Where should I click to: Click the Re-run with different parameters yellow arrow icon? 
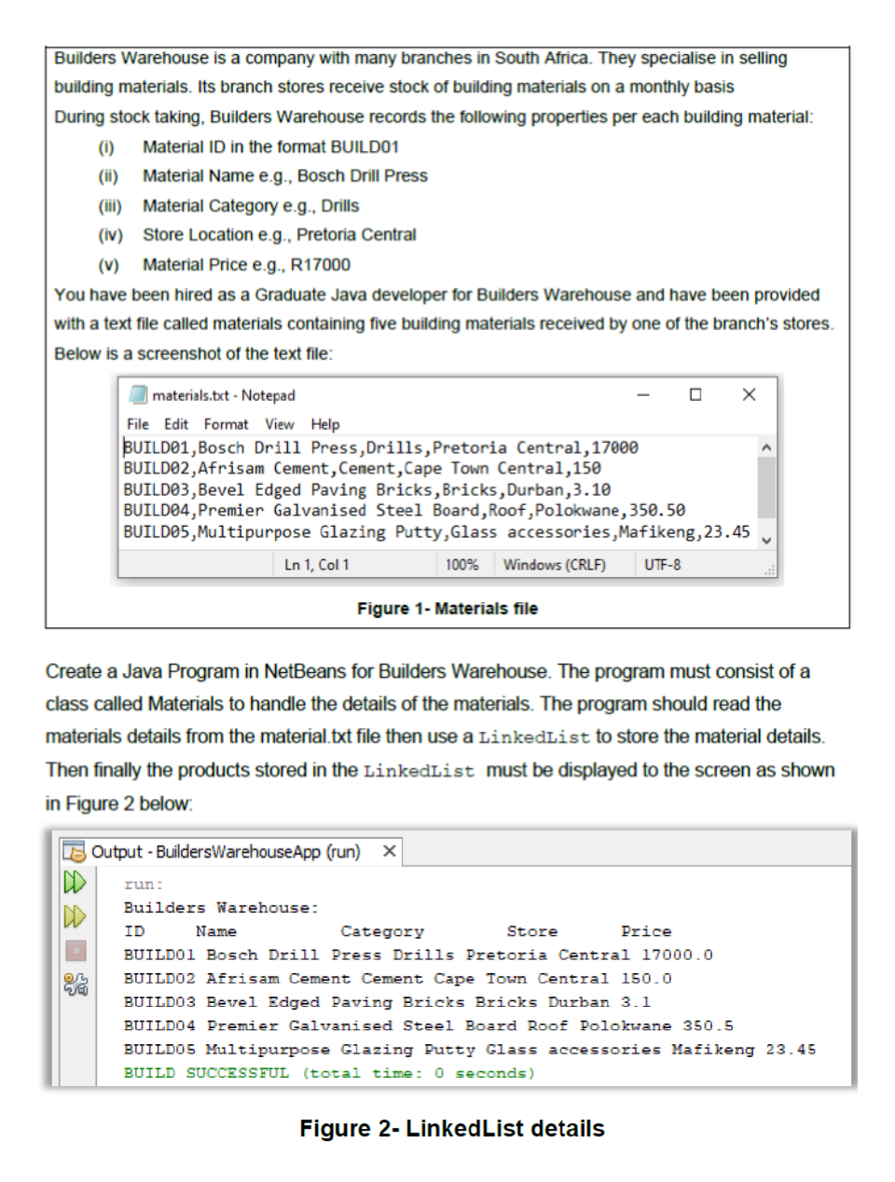(x=75, y=916)
